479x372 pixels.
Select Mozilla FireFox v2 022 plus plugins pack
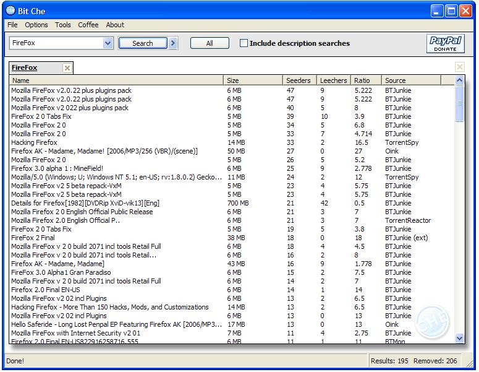pos(232,108)
